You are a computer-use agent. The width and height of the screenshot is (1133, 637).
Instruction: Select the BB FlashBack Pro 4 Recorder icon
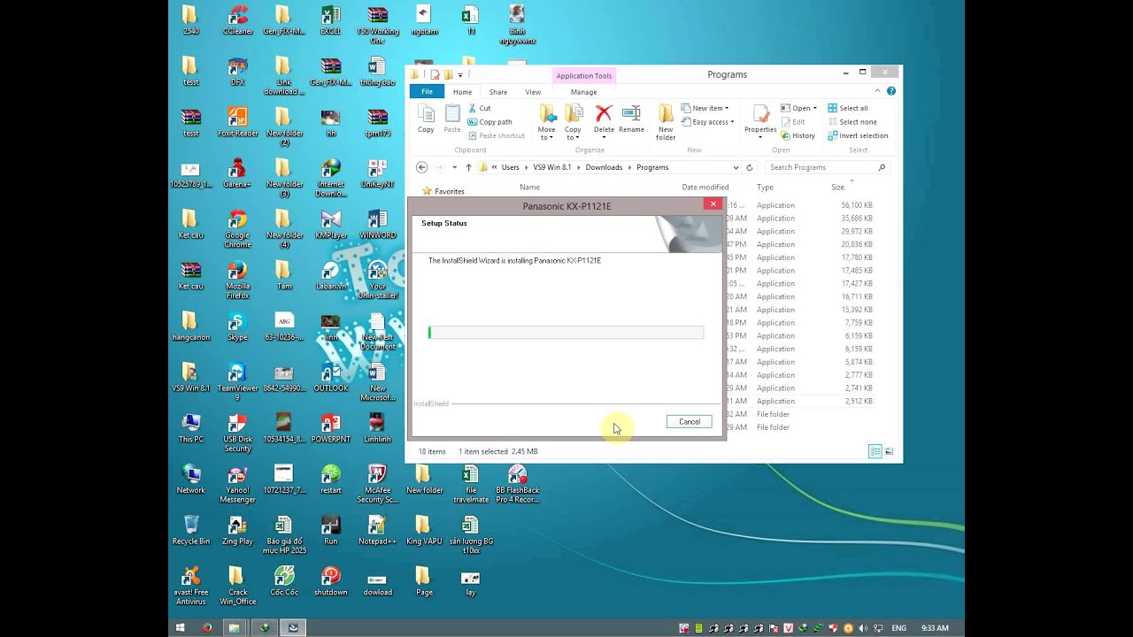(x=517, y=483)
